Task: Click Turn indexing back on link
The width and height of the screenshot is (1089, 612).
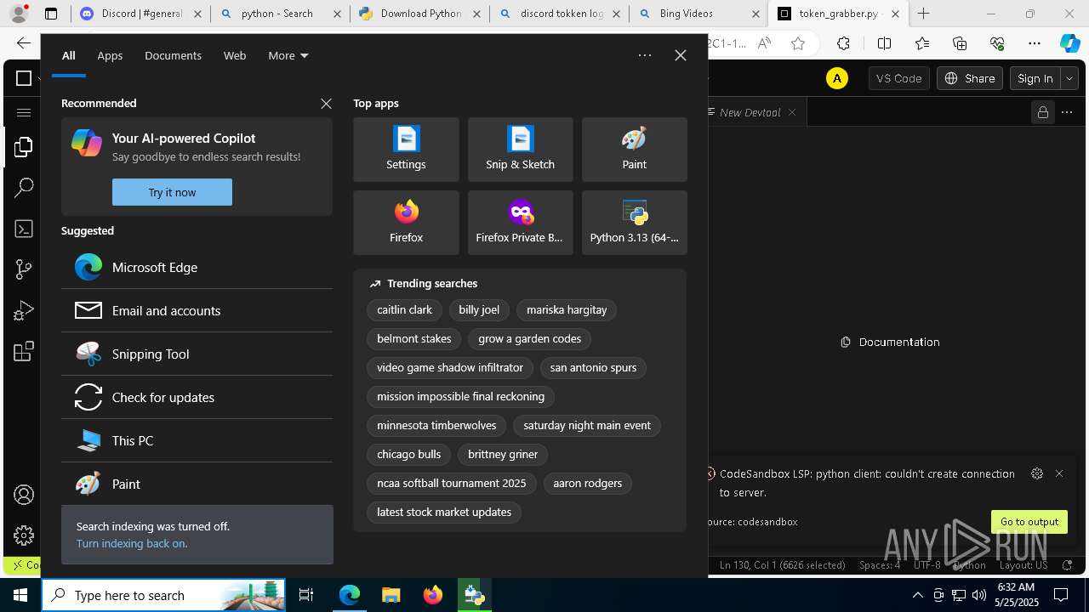Action: point(132,543)
